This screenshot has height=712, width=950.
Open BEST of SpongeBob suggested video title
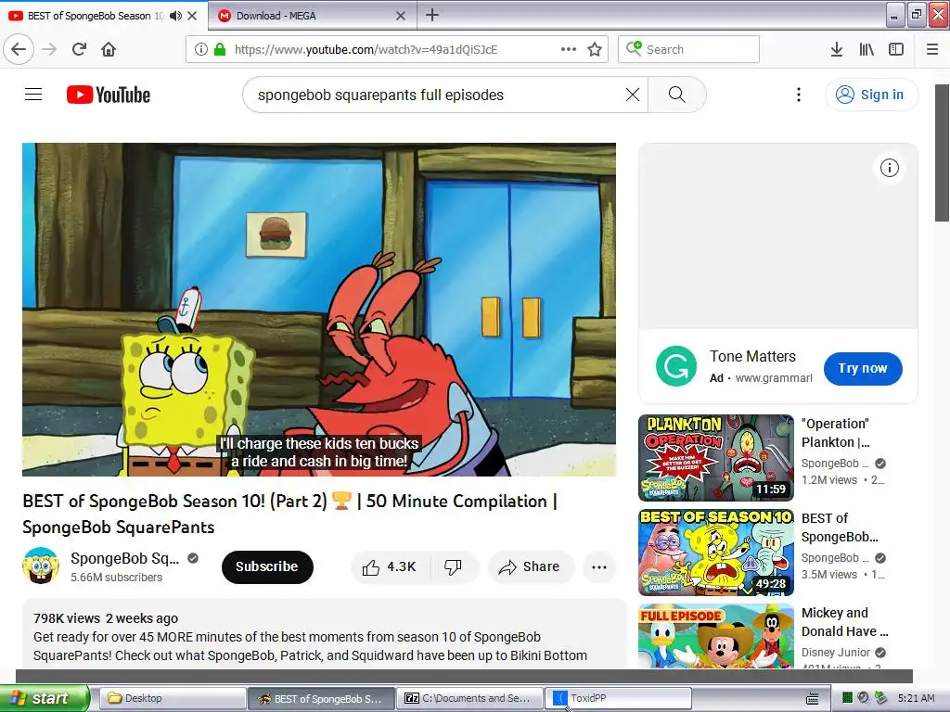840,528
